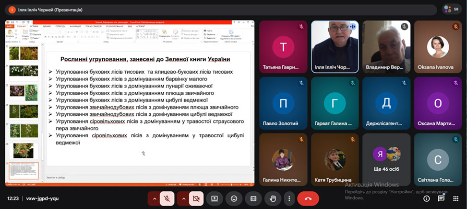
Task: Unmute microphone in meeting toolbar
Action: pos(166,198)
